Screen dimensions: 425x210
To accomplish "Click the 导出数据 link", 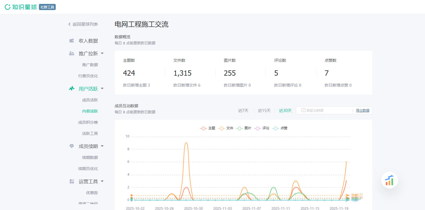I will tap(362, 111).
